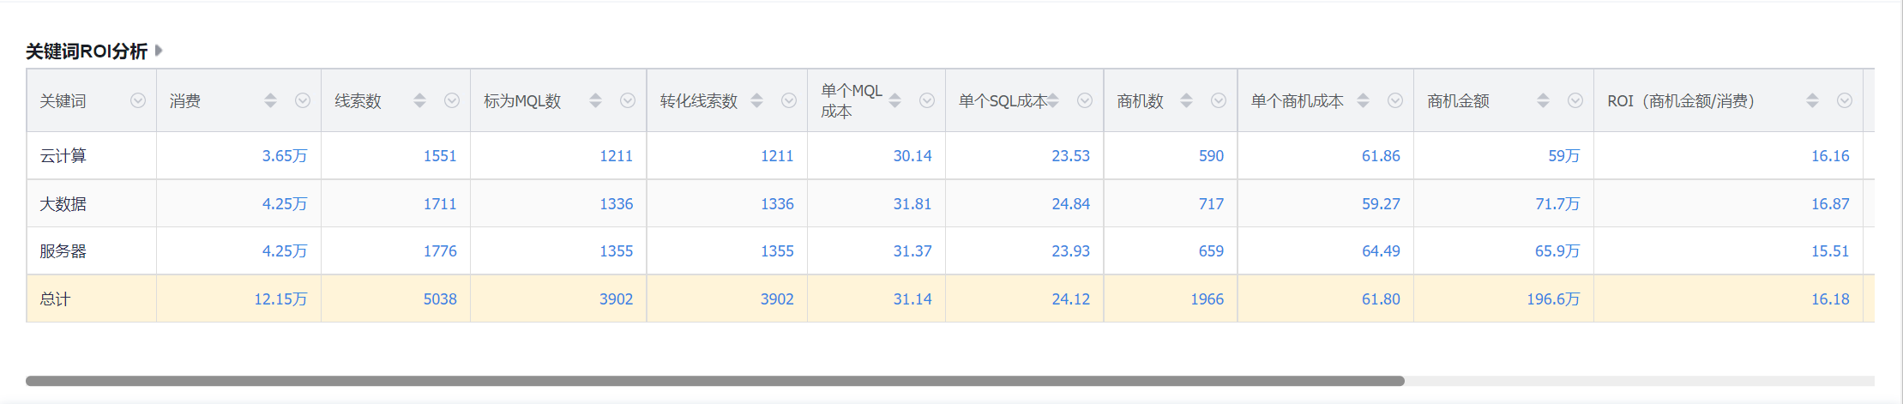
Task: Open the 消费 column dropdown menu
Action: tap(303, 100)
